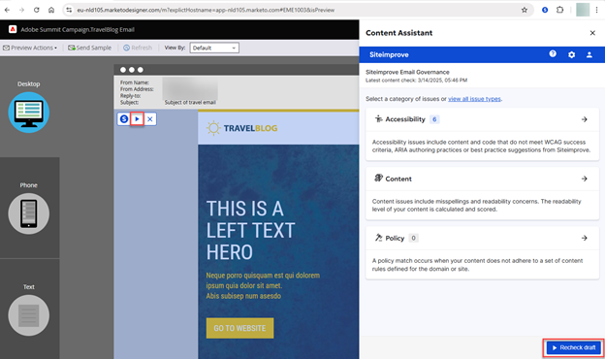This screenshot has width=605, height=359.
Task: Close the Content Assistant panel
Action: [x=592, y=33]
